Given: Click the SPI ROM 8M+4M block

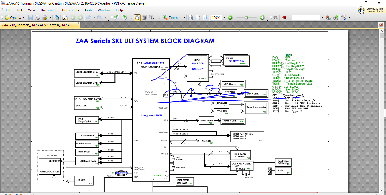Looking at the screenshot, I should [185, 181].
